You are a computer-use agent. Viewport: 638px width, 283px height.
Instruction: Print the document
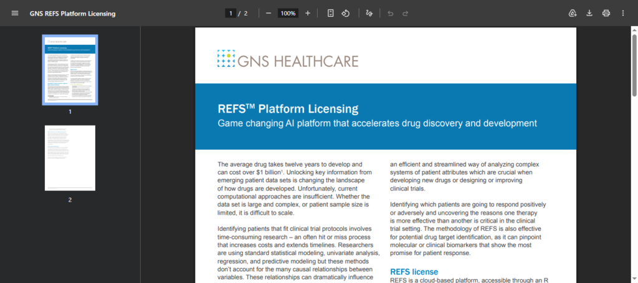click(606, 13)
